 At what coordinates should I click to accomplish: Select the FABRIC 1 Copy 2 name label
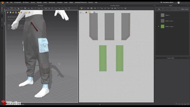click(x=170, y=26)
